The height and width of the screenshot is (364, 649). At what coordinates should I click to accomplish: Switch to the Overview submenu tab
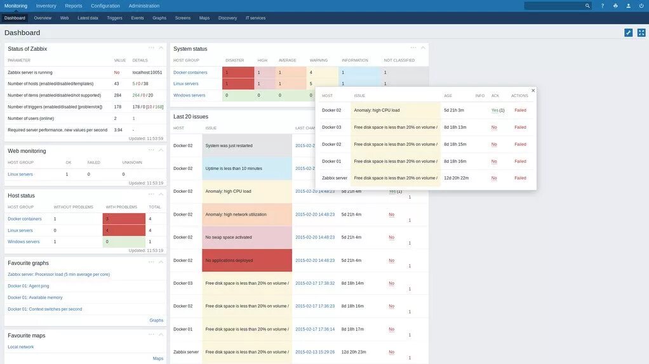coord(43,18)
